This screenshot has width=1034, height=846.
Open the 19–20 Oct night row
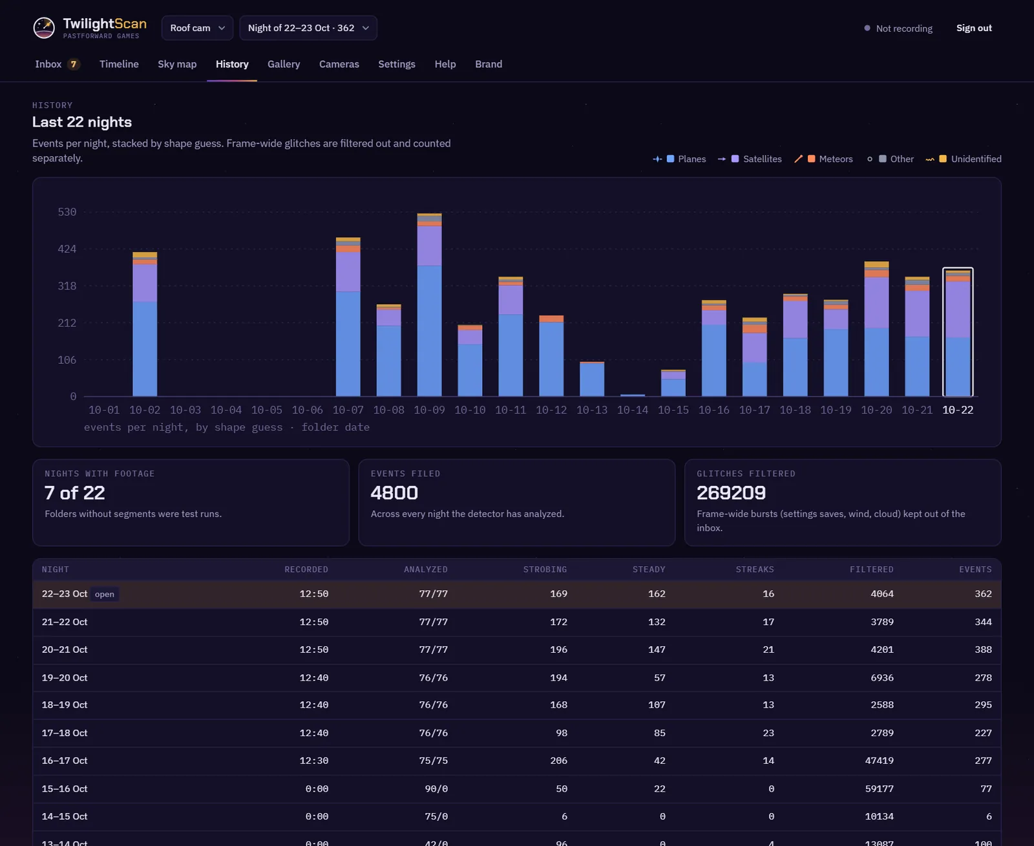[517, 677]
